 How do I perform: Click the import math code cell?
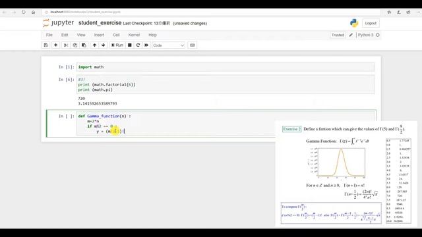226,67
